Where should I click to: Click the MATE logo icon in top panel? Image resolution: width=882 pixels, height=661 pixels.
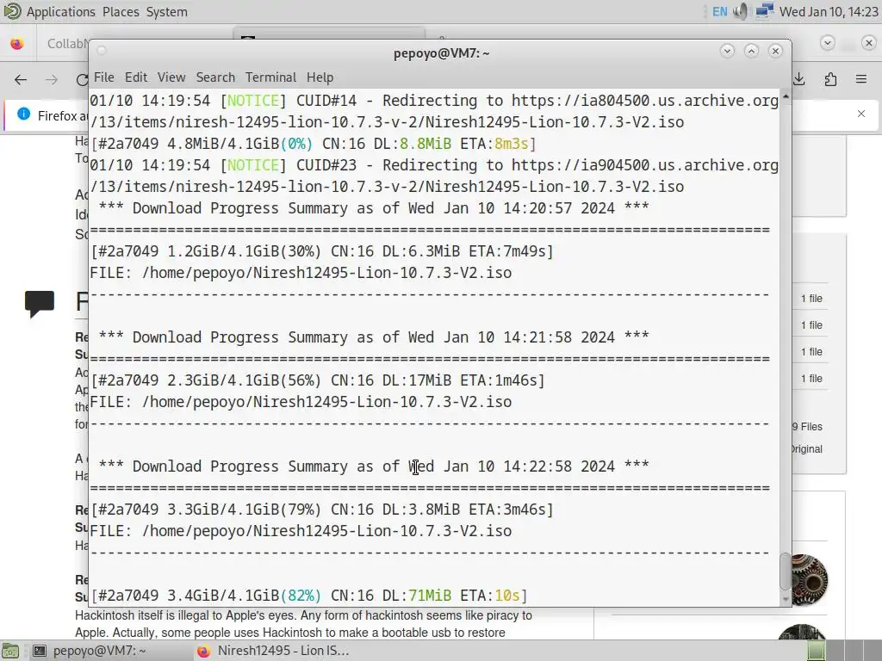tap(12, 11)
